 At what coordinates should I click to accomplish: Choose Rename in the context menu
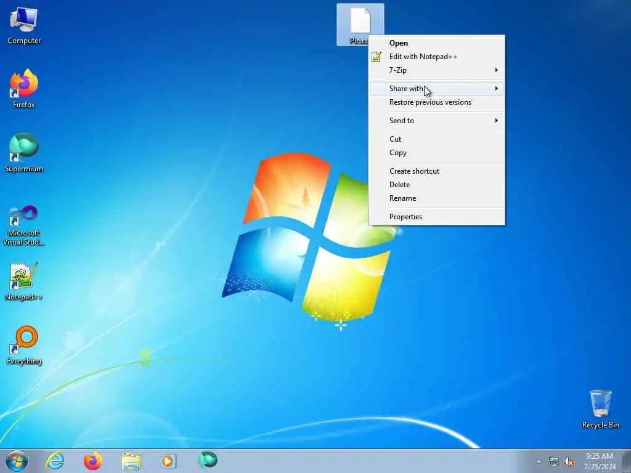point(437,198)
